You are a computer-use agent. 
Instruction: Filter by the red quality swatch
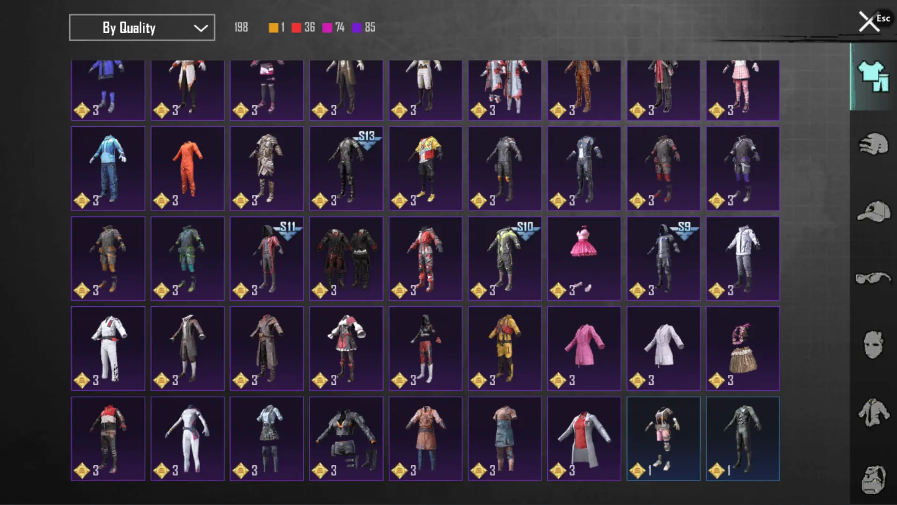pos(296,28)
